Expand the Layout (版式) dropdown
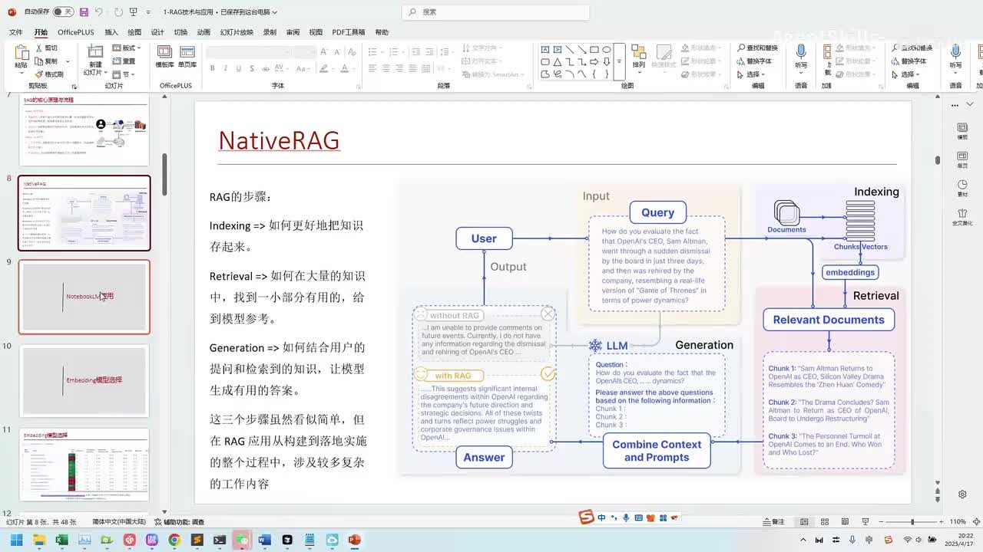The width and height of the screenshot is (983, 552). pyautogui.click(x=127, y=48)
